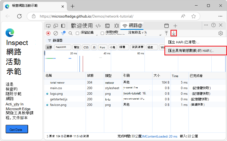Image resolution: width=227 pixels, height=141 pixels.
Task: Close the DevTools panel
Action: 221,25
